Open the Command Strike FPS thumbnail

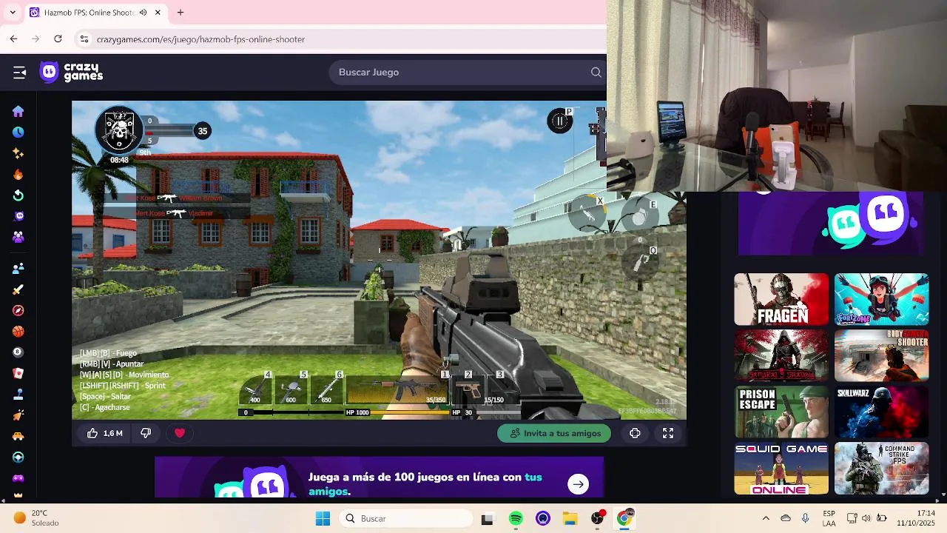(881, 468)
